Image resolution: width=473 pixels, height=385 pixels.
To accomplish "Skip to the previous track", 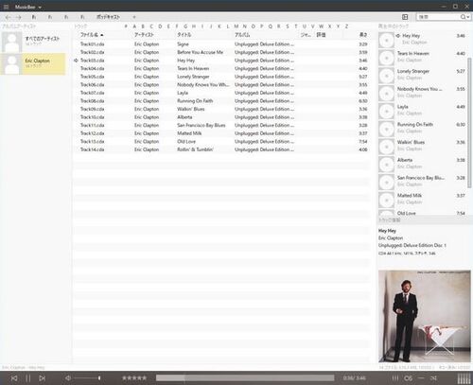I will click(14, 377).
